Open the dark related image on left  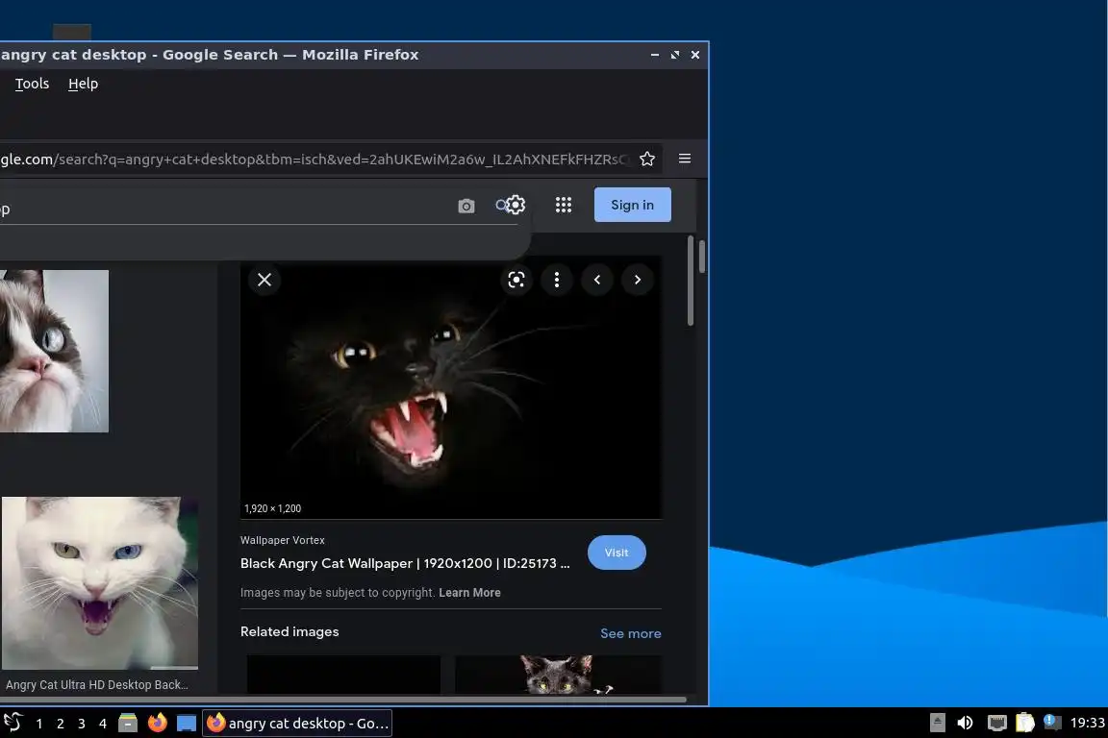(x=343, y=675)
